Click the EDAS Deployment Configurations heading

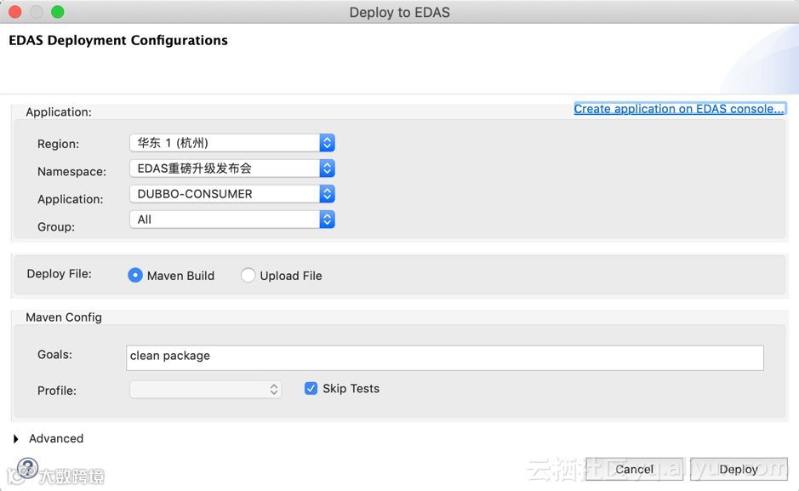118,40
